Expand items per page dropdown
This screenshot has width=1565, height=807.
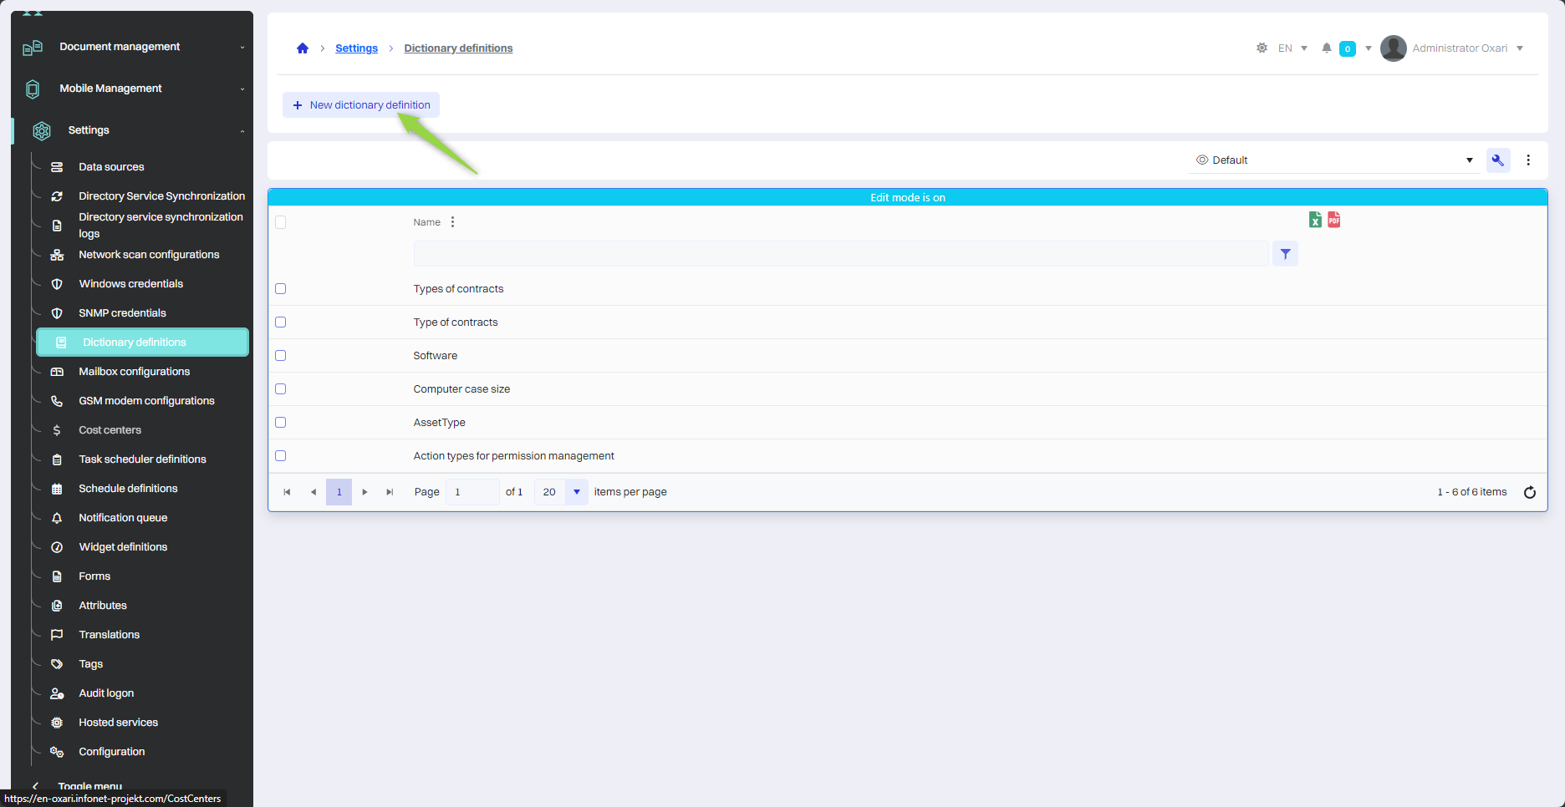pos(577,492)
